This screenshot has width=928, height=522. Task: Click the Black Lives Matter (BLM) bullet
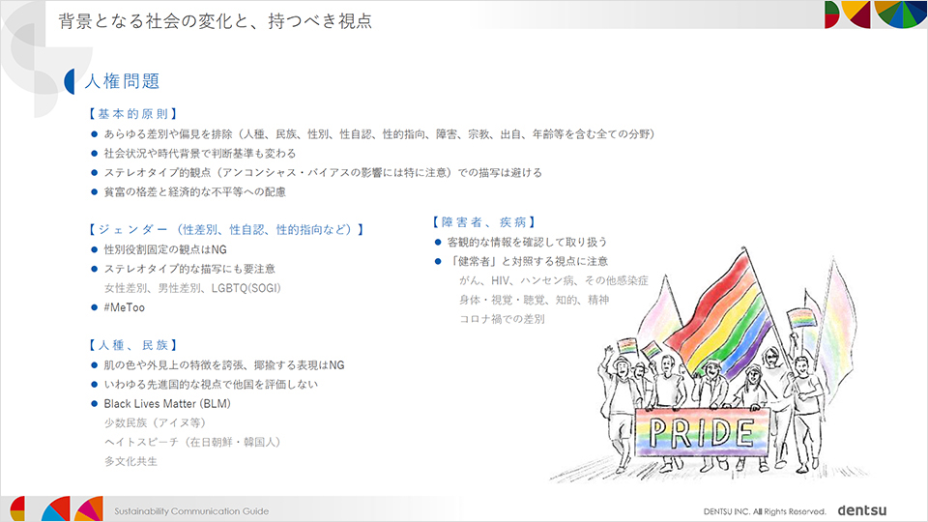[x=167, y=403]
